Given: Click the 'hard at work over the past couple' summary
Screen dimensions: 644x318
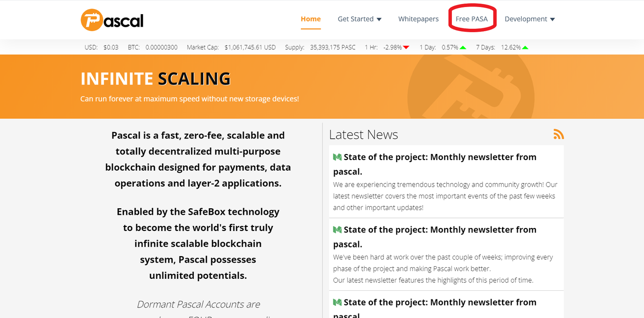Looking at the screenshot, I should (443, 269).
